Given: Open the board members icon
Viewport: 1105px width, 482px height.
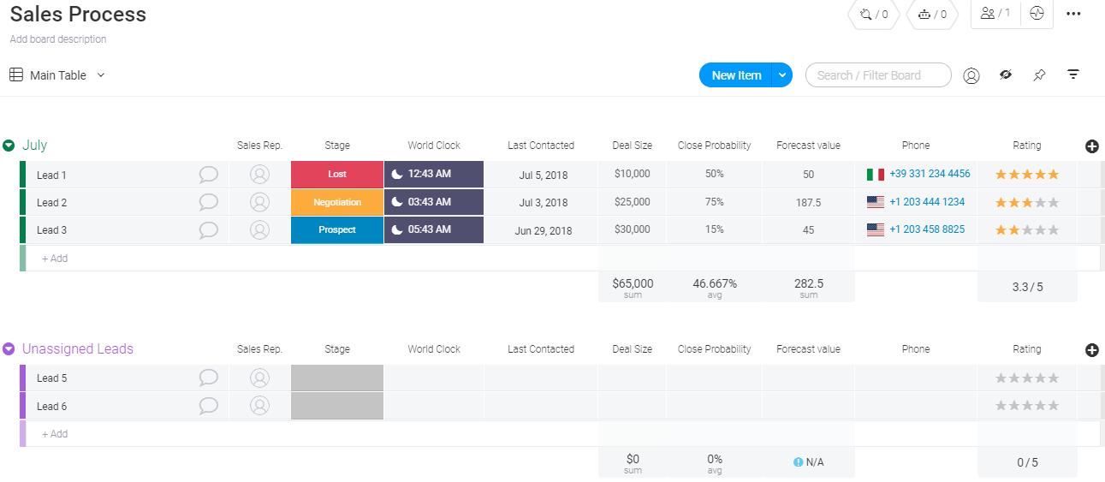Looking at the screenshot, I should 995,14.
